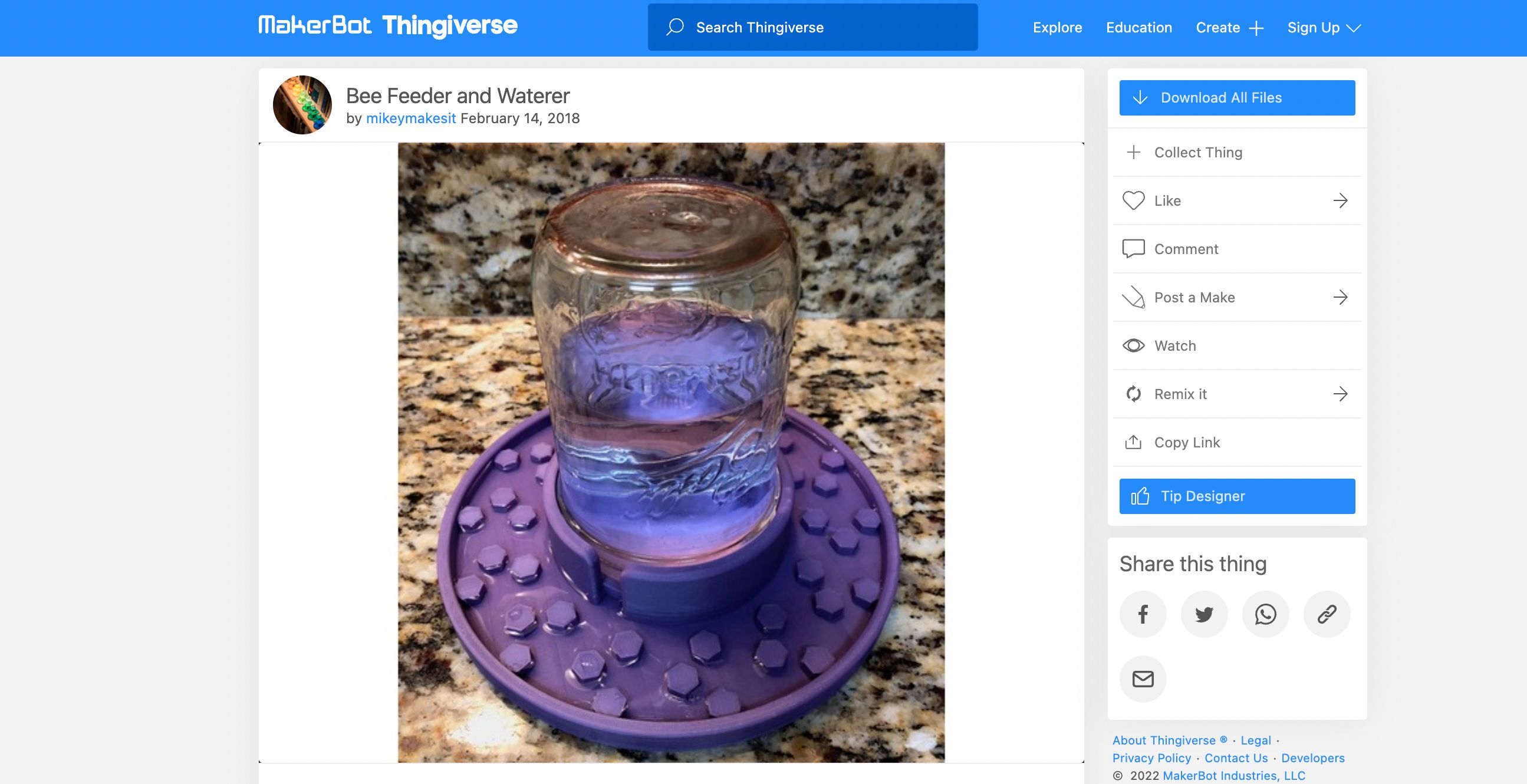This screenshot has width=1527, height=784.
Task: Click the Like arrow expander
Action: [x=1342, y=199]
